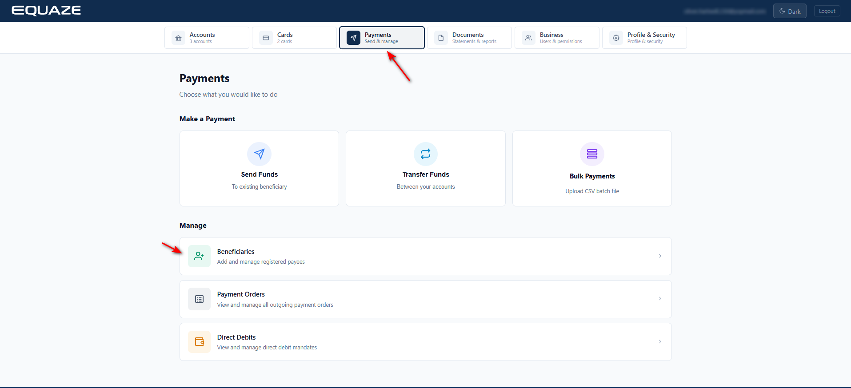
Task: Click the '3 accounts' subtitle
Action: pyautogui.click(x=200, y=42)
